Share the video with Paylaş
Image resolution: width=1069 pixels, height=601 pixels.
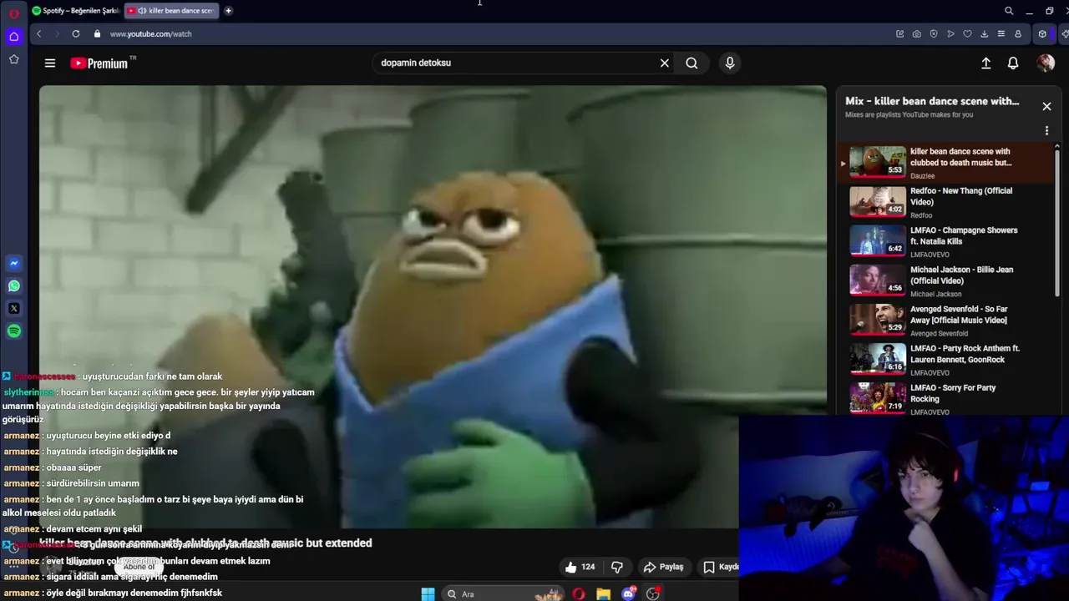pos(663,567)
